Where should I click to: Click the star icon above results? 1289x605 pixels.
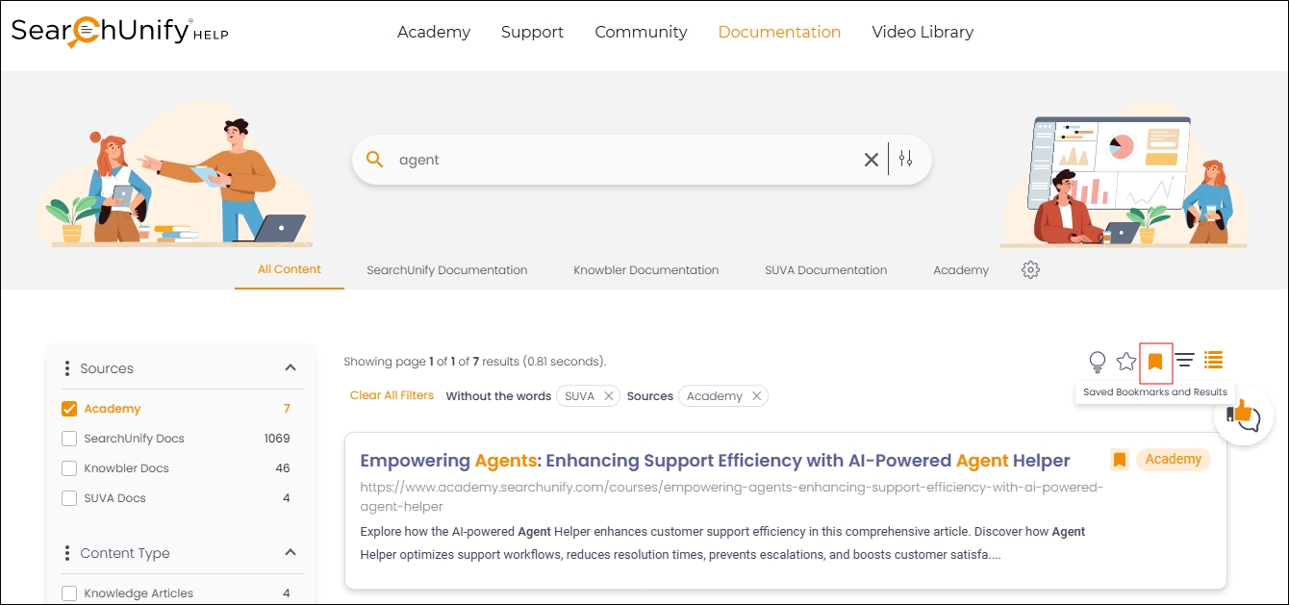pos(1126,362)
